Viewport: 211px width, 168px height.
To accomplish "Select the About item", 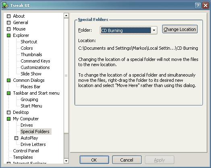I will 19,16.
